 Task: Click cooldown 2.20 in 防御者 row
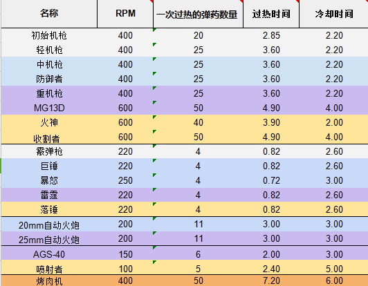(333, 79)
